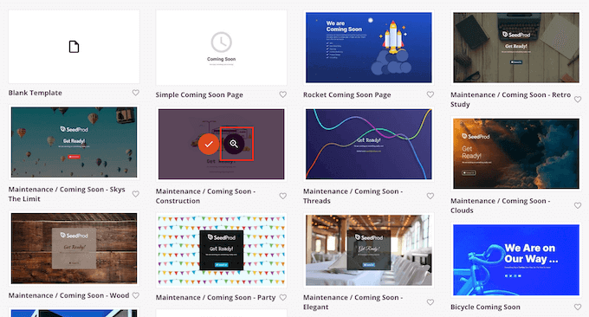Click 'Maintenance / Coming Soon - Elegant' title

(353, 302)
